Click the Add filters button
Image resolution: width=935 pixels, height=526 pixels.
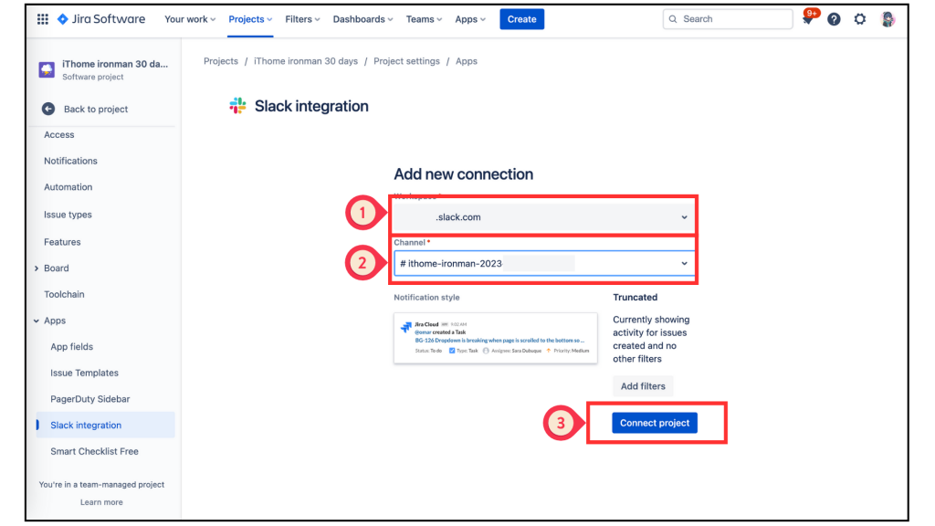643,386
